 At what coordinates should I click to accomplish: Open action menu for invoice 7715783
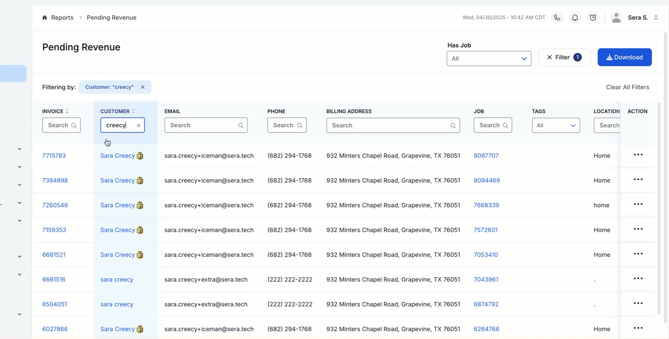point(638,155)
